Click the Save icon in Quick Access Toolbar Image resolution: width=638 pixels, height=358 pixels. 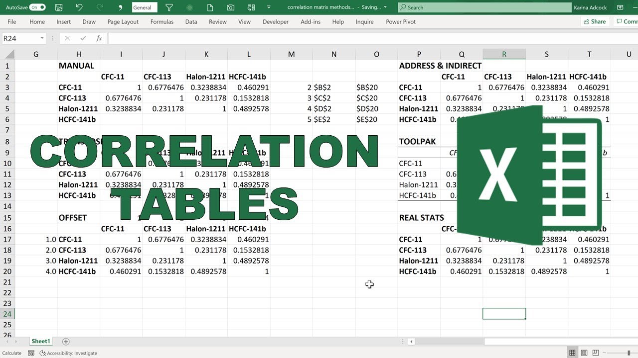[x=59, y=7]
